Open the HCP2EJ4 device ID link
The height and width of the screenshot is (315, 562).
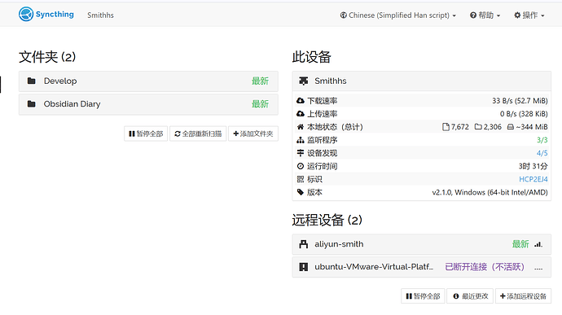[x=533, y=179]
